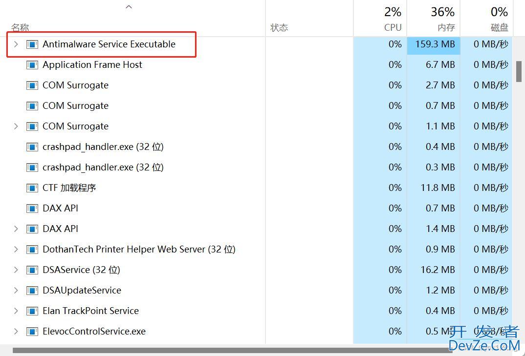Click the 1.1 MB memory value
Viewport: 525px width, 356px height.
point(440,126)
